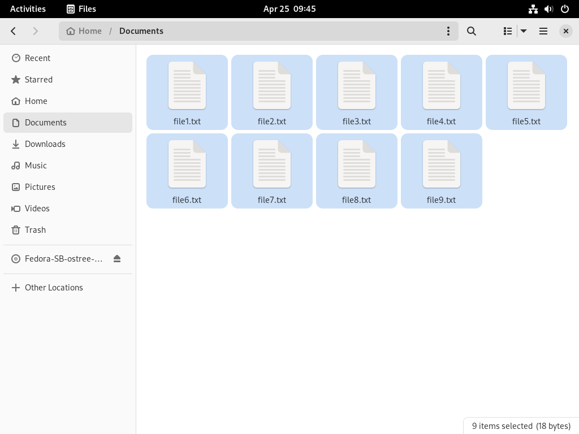579x434 pixels.
Task: Click the 9 items selected status text
Action: pyautogui.click(x=521, y=426)
